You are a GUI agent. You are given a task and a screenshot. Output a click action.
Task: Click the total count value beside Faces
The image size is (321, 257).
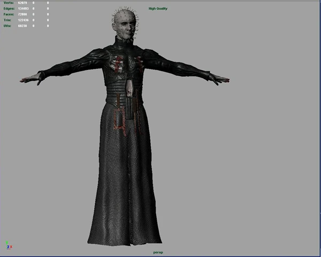click(x=22, y=14)
